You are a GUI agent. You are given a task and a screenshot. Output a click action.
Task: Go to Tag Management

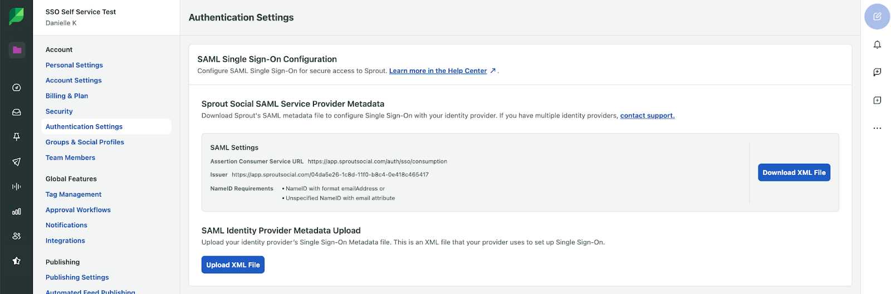(x=74, y=194)
